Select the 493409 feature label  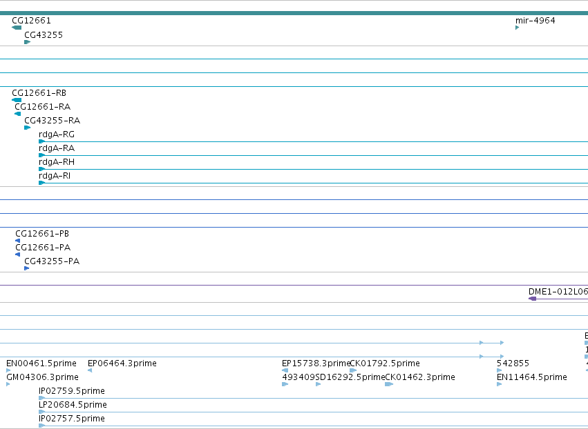(298, 377)
